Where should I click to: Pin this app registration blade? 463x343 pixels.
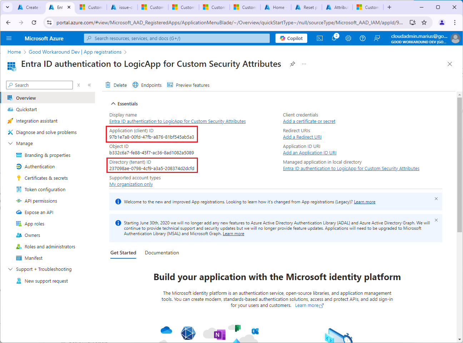pyautogui.click(x=293, y=64)
